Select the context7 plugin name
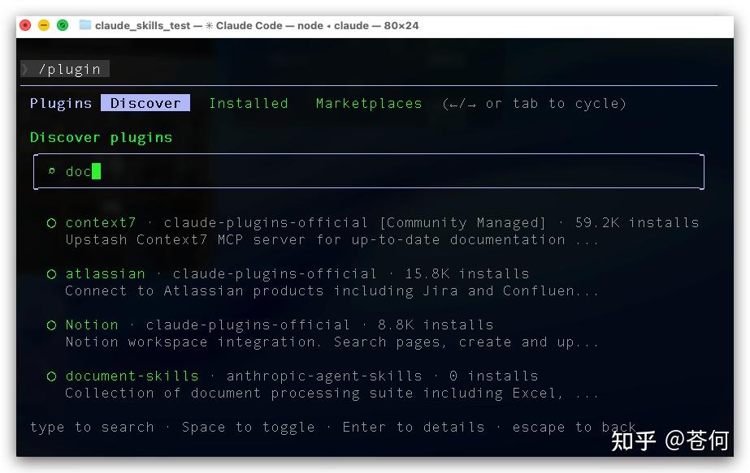 (x=101, y=222)
